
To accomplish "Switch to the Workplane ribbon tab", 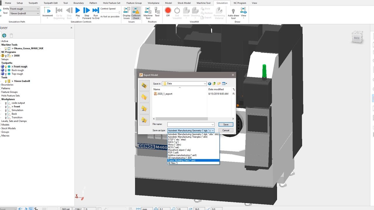I will pos(153,3).
